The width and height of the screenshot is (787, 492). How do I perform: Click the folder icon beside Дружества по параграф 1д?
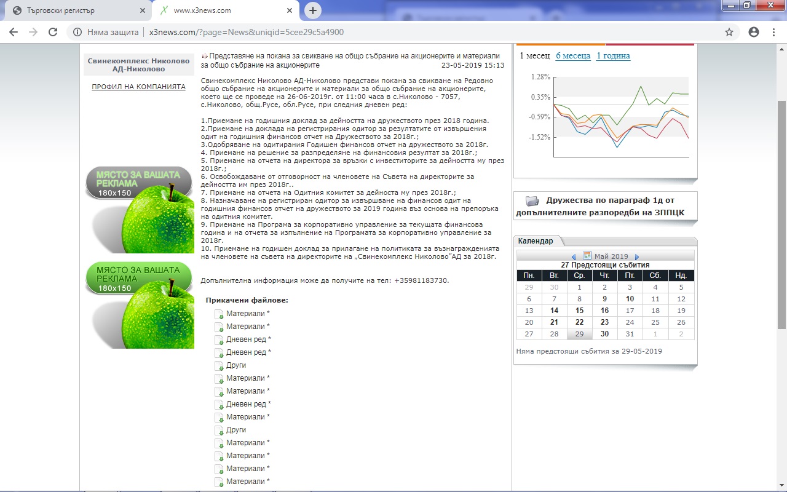coord(532,200)
